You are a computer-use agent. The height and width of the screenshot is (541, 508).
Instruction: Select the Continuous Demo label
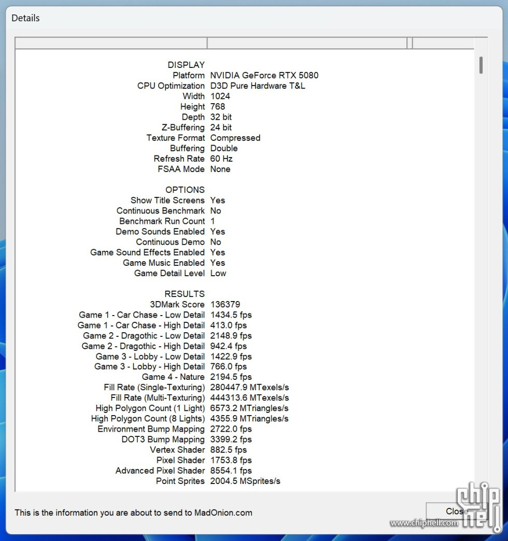click(x=170, y=242)
